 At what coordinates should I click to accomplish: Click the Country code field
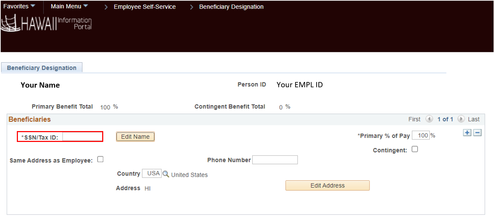[152, 173]
